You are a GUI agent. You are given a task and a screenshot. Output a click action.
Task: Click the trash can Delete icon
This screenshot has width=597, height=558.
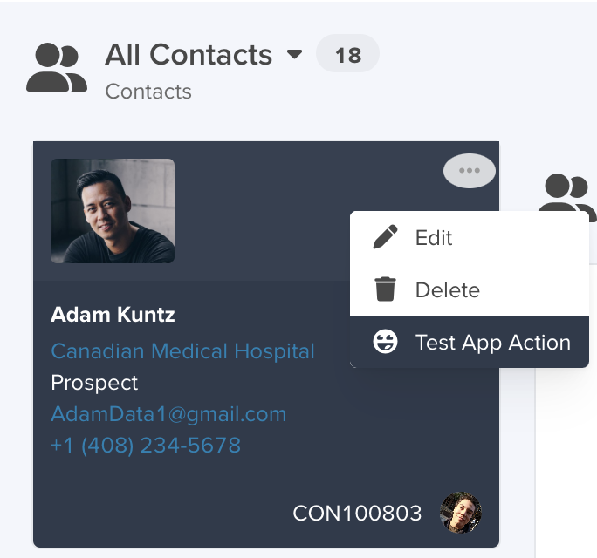(385, 289)
